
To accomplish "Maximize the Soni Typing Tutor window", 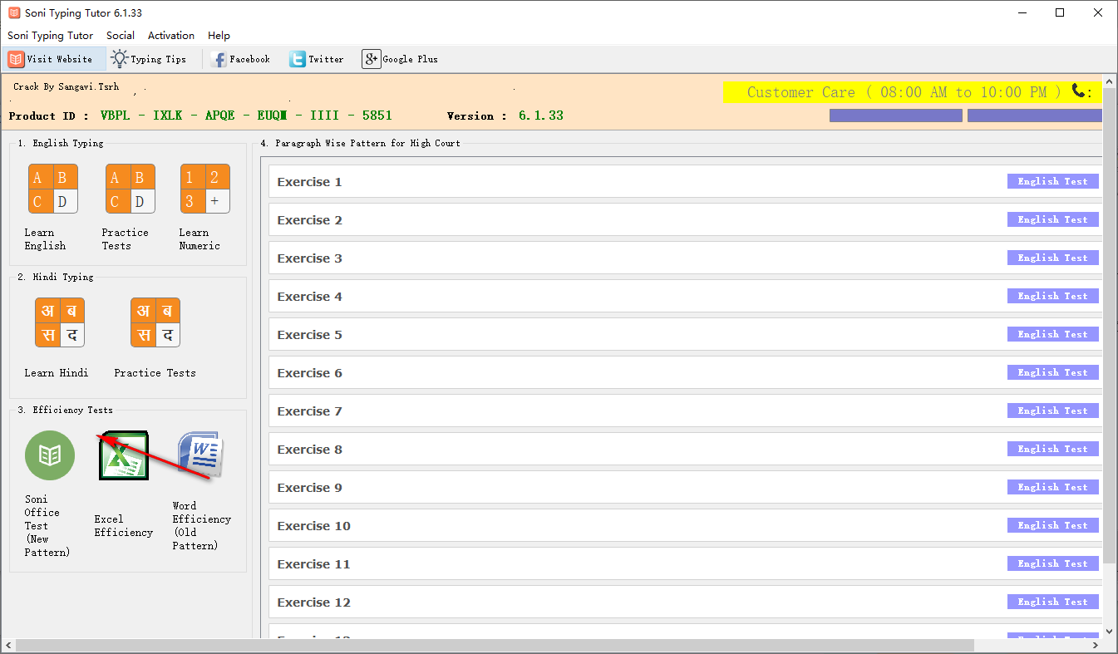I will click(x=1060, y=12).
